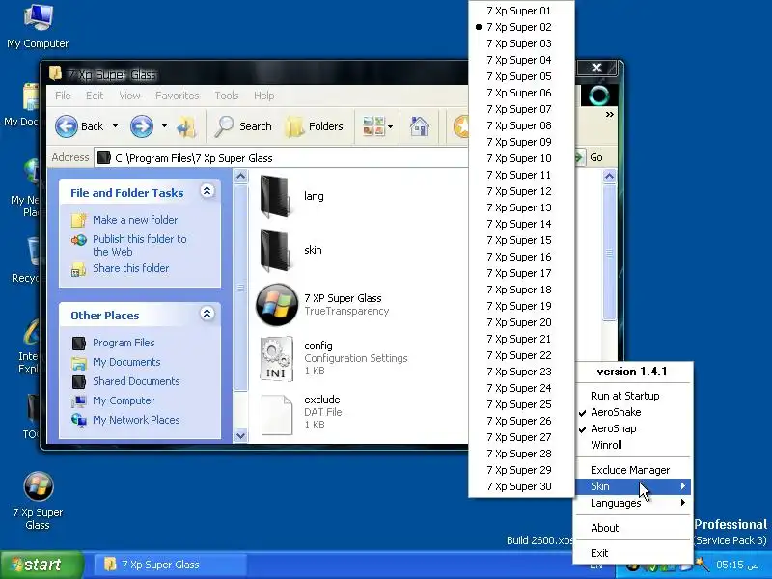Collapse Other Places panel

coord(207,313)
